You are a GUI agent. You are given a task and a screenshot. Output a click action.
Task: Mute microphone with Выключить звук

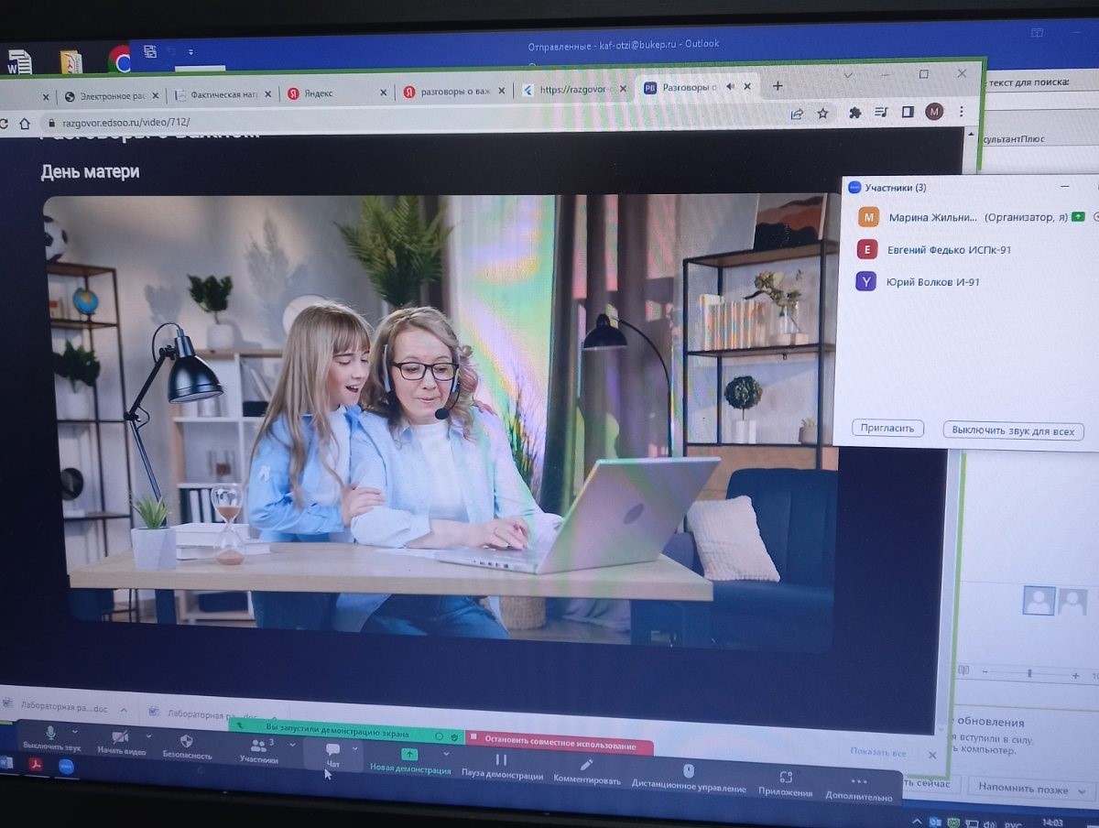tap(51, 738)
